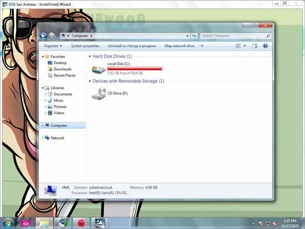Select the Videos library
This screenshot has height=229, width=305.
point(59,113)
